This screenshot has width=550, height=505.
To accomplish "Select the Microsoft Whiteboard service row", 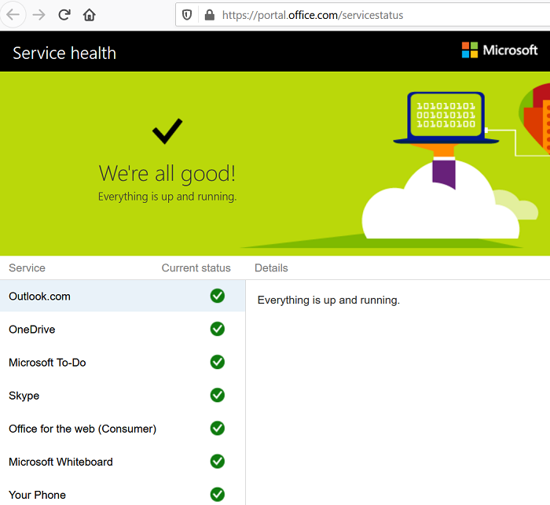I will coord(123,462).
